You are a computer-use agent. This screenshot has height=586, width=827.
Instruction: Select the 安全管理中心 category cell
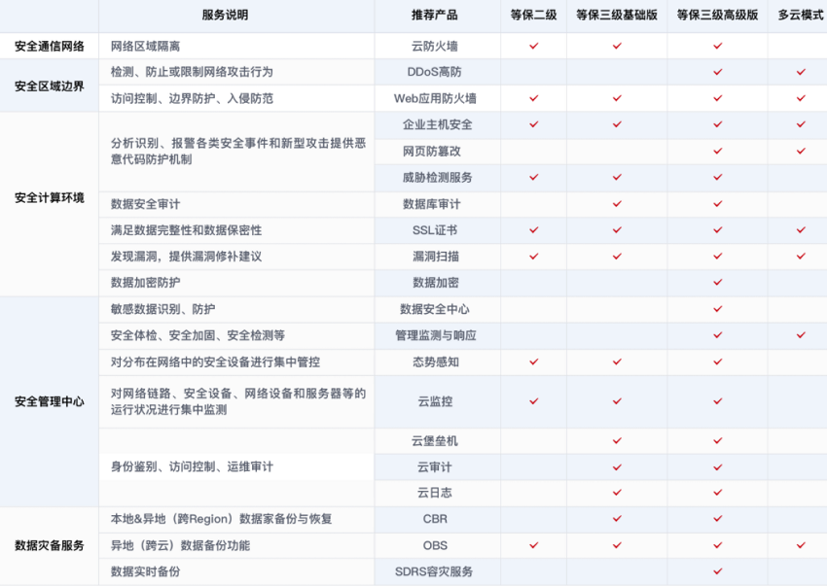click(50, 401)
